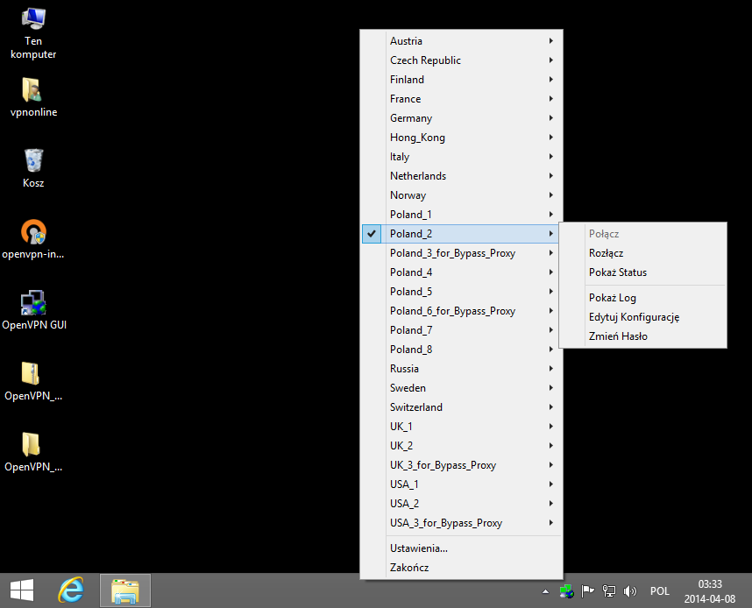
Task: Expand the Germany submenu arrow
Action: coord(551,118)
